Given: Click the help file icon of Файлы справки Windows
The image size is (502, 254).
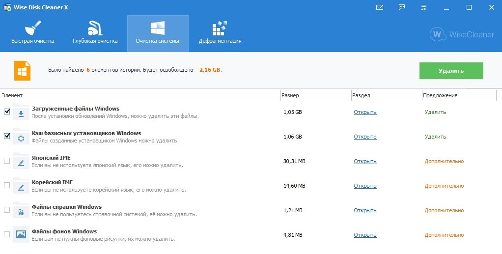Looking at the screenshot, I should (21, 210).
